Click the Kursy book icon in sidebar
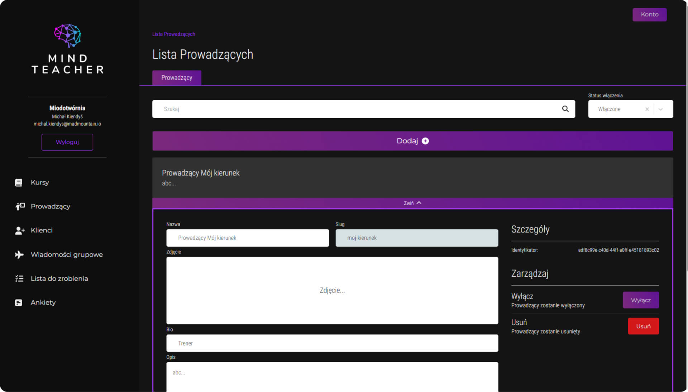Viewport: 688px width, 392px height. coord(19,183)
